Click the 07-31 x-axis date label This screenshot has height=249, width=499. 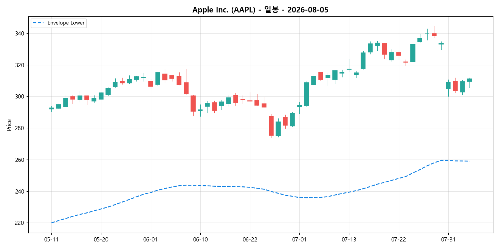(448, 240)
